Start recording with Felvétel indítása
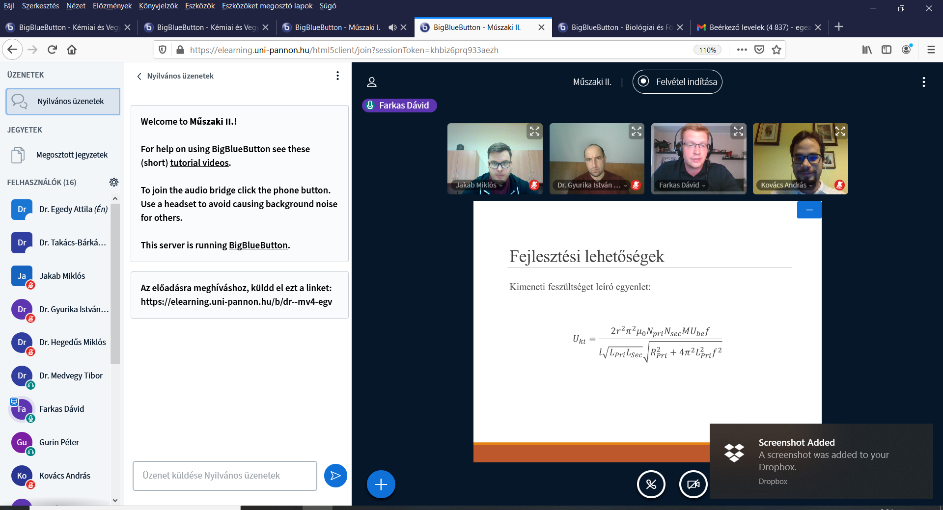Screen dimensions: 943x510 point(677,82)
